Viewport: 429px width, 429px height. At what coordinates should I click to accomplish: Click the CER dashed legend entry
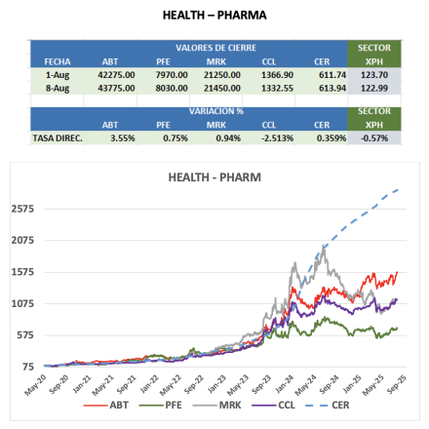pos(328,406)
